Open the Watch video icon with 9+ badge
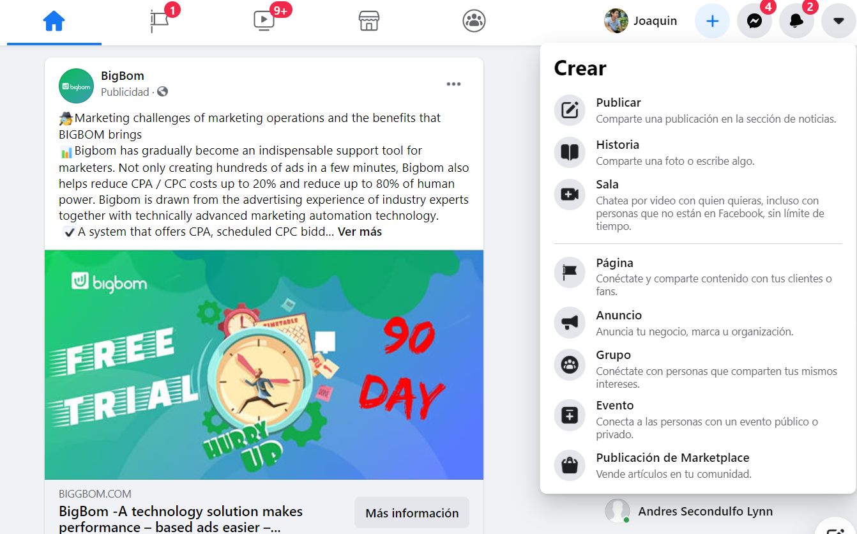The width and height of the screenshot is (857, 534). (x=264, y=21)
